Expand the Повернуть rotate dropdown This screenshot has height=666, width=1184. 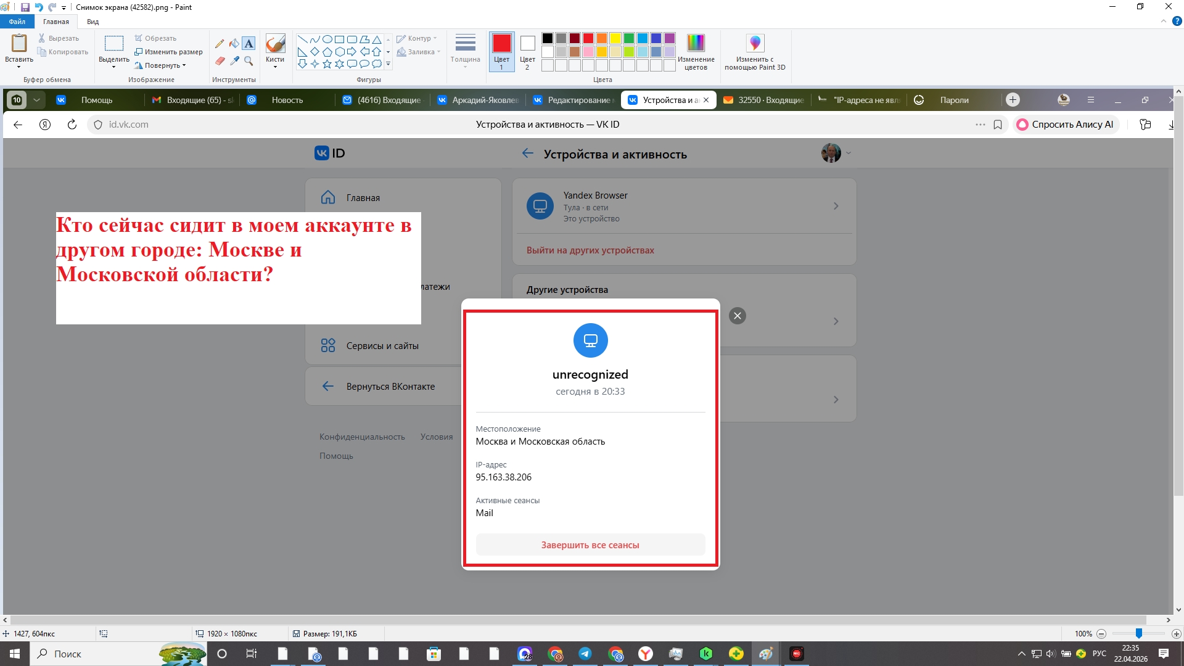[x=164, y=65]
